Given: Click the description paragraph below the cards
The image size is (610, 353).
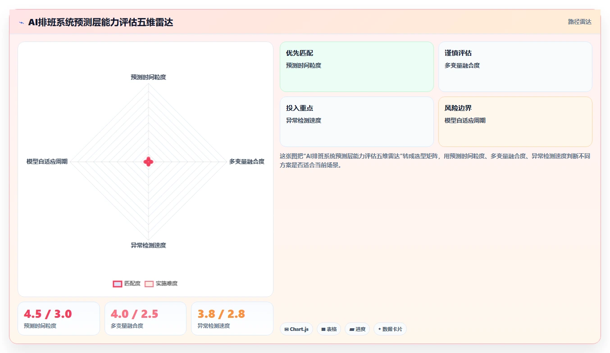Looking at the screenshot, I should (435, 160).
